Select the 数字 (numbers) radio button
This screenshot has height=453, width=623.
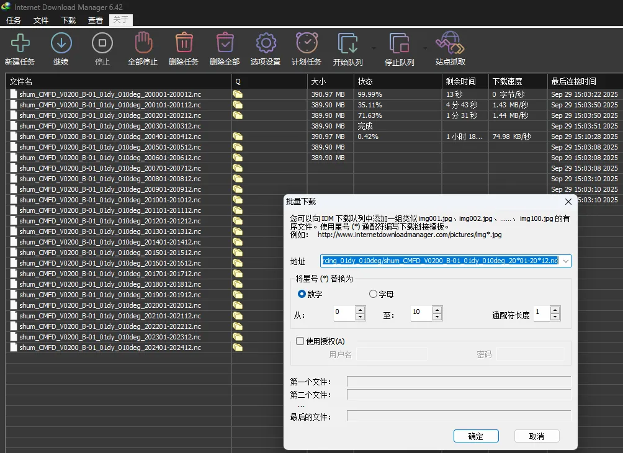pyautogui.click(x=302, y=294)
